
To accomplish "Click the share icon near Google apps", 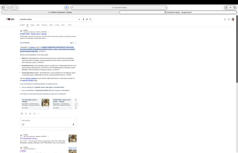I will pyautogui.click(x=225, y=19).
